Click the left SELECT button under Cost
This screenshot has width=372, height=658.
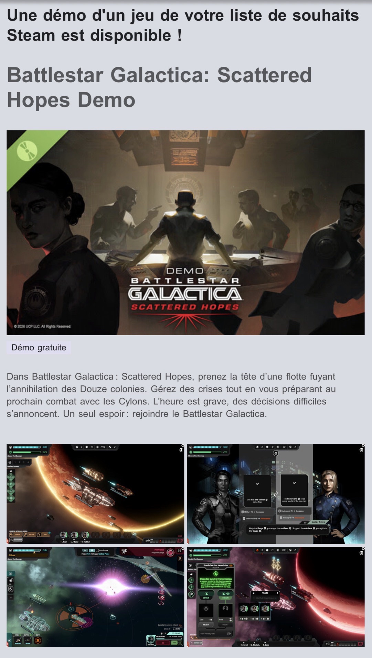206,625
